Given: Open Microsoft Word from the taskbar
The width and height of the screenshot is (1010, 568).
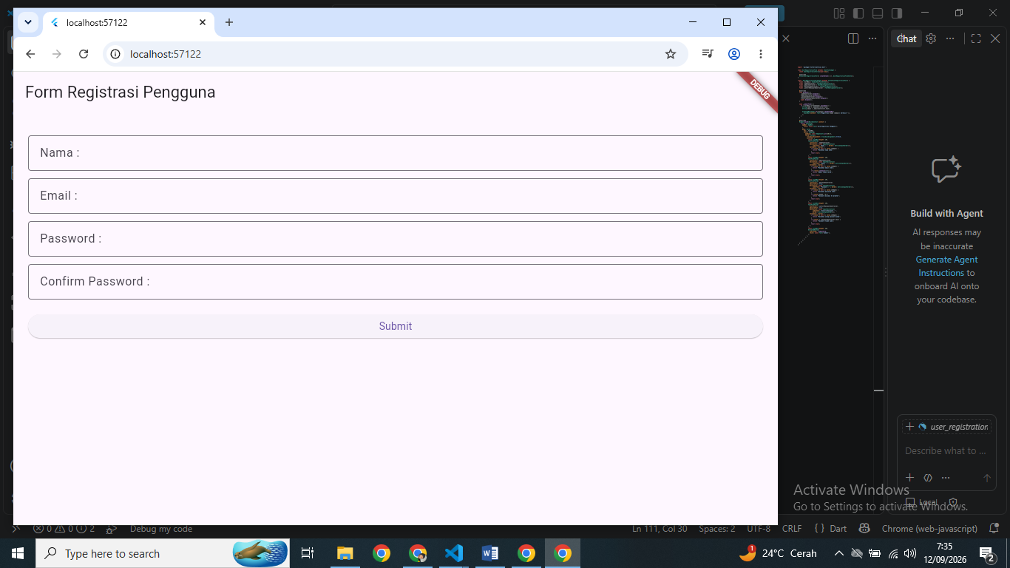Looking at the screenshot, I should [x=490, y=553].
